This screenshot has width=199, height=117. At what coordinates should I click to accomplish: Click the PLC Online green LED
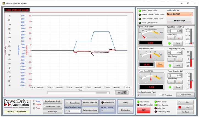click(138, 102)
